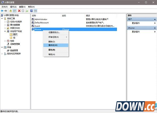Choose 属性(R) in context menu
Viewport: 157px width, 113px height.
click(56, 50)
